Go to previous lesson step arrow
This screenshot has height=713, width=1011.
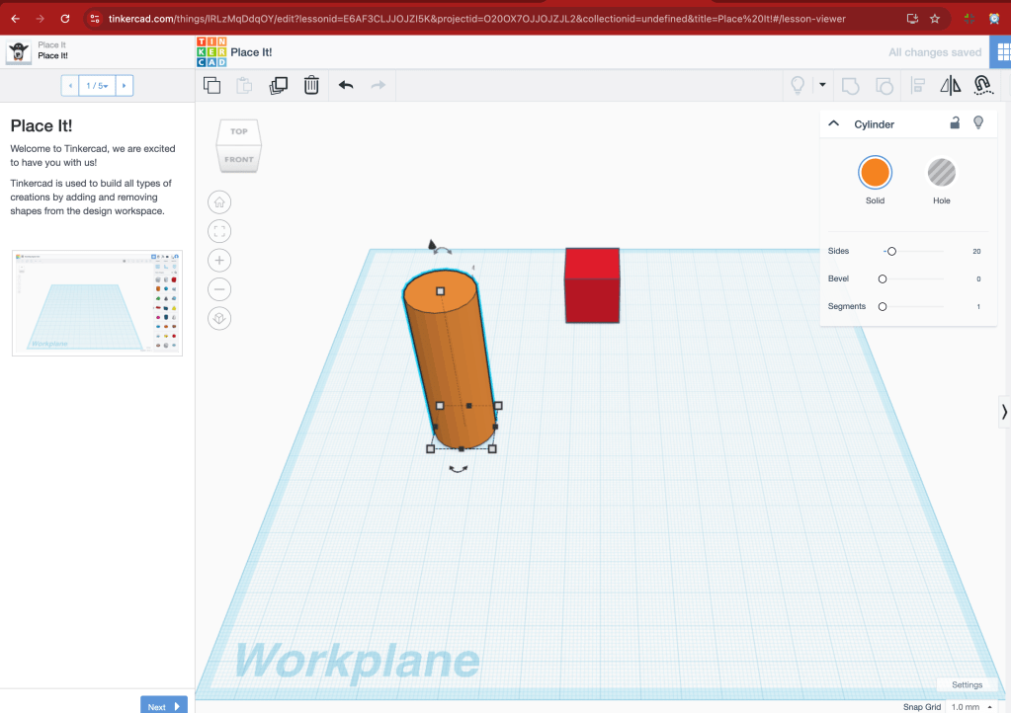click(70, 86)
